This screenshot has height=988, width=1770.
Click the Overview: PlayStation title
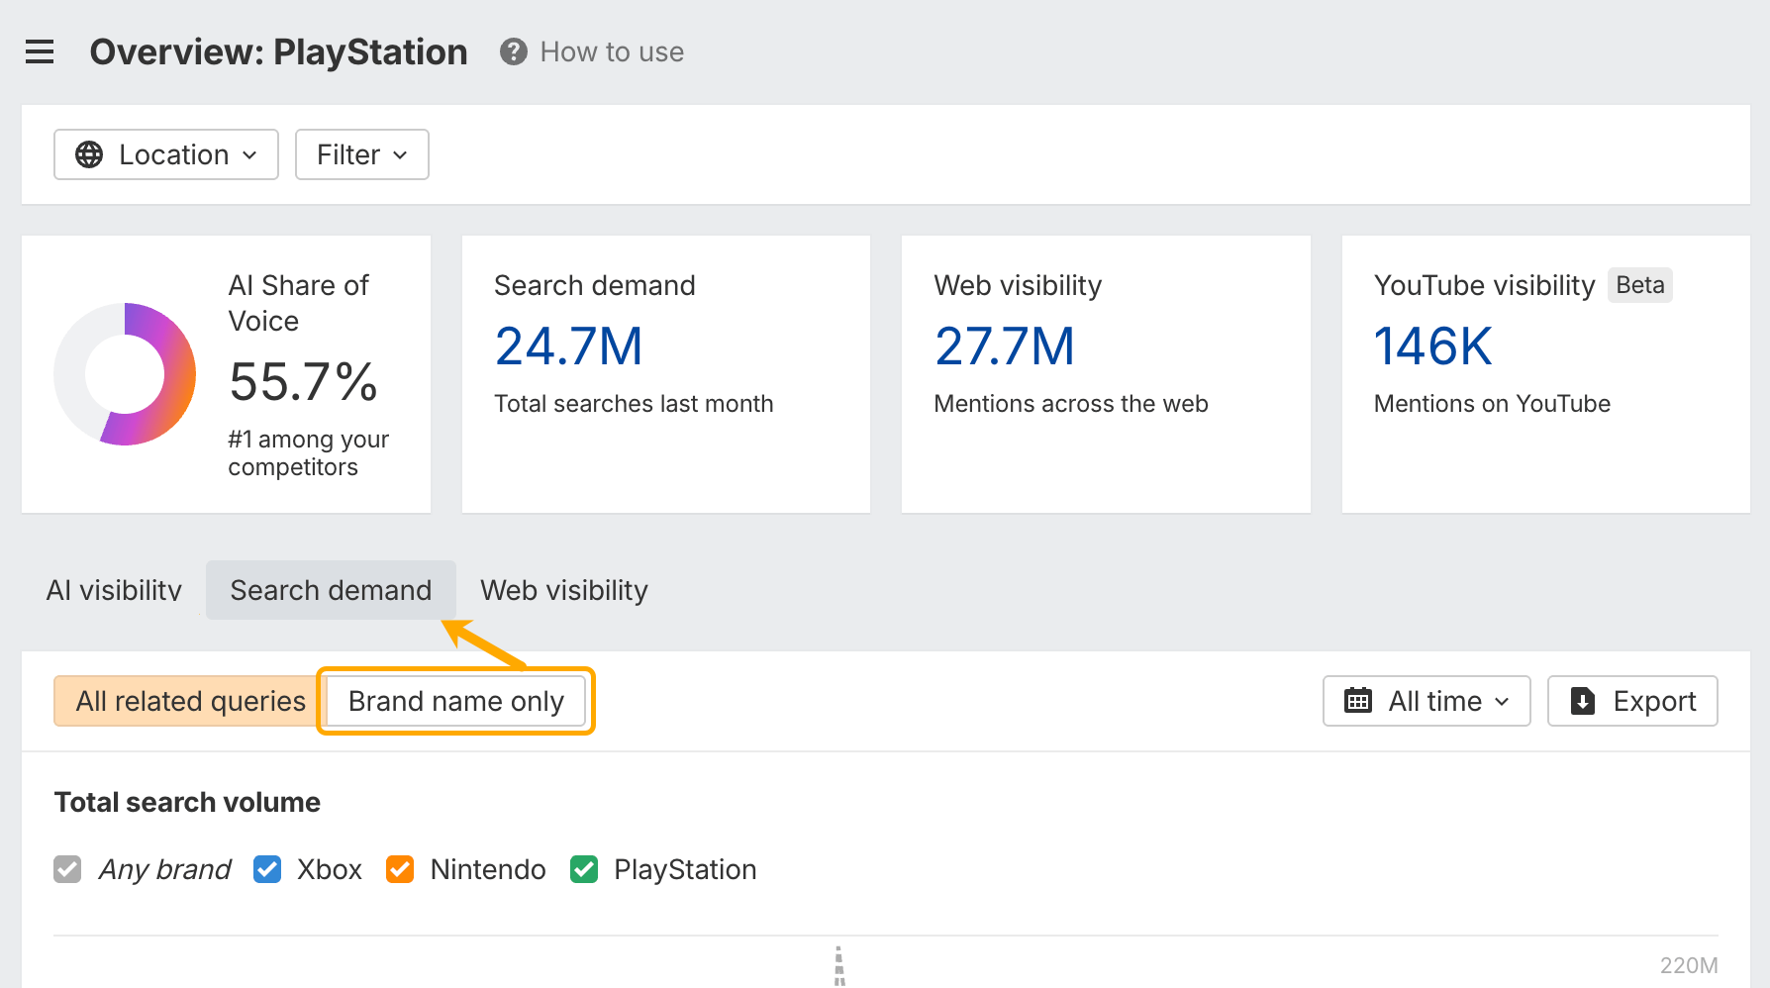click(x=278, y=51)
